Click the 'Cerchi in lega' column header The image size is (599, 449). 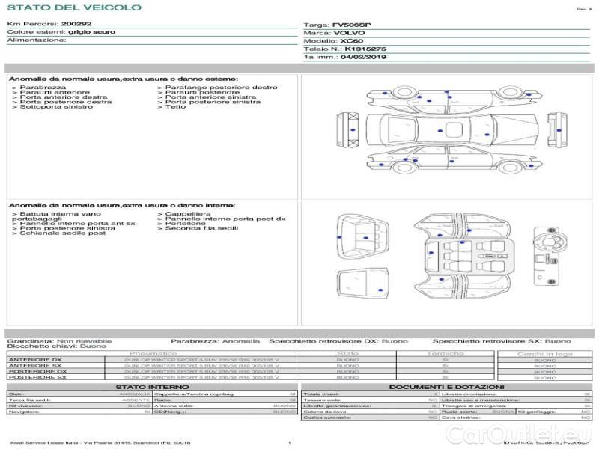click(545, 354)
